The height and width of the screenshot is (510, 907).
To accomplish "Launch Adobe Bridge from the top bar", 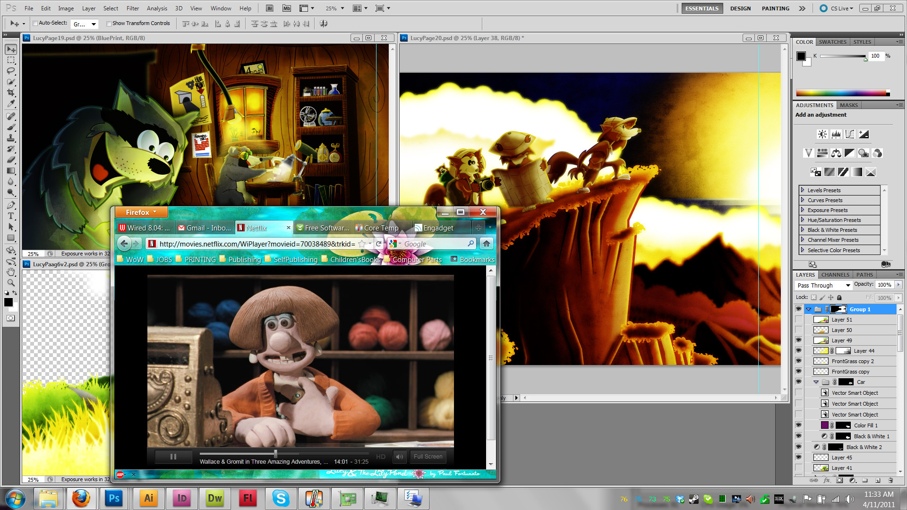I will coord(270,8).
